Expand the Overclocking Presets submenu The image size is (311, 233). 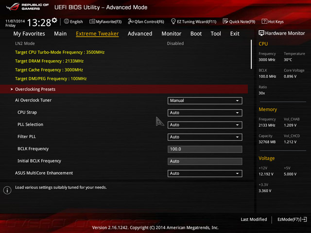[x=124, y=89]
